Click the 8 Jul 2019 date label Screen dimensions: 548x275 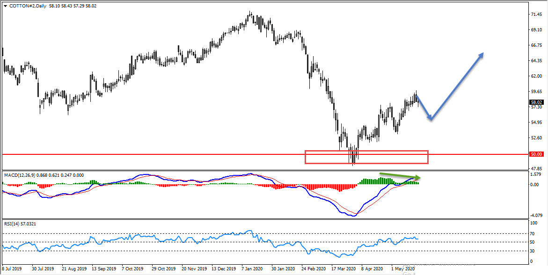pyautogui.click(x=12, y=269)
